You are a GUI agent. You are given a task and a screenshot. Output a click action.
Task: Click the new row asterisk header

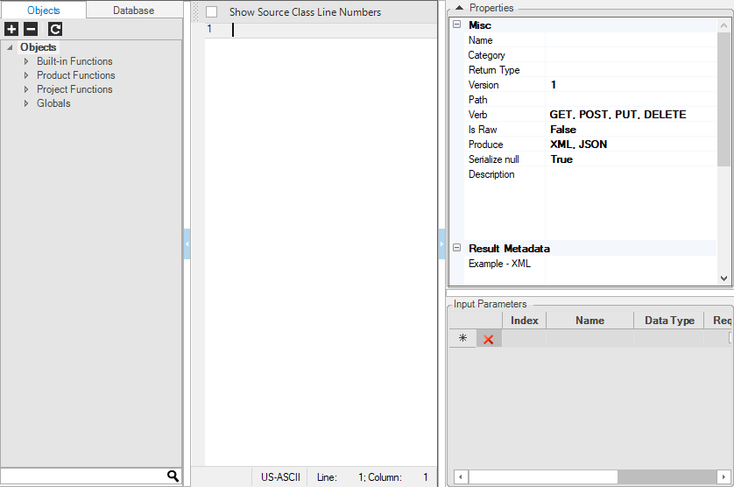462,339
